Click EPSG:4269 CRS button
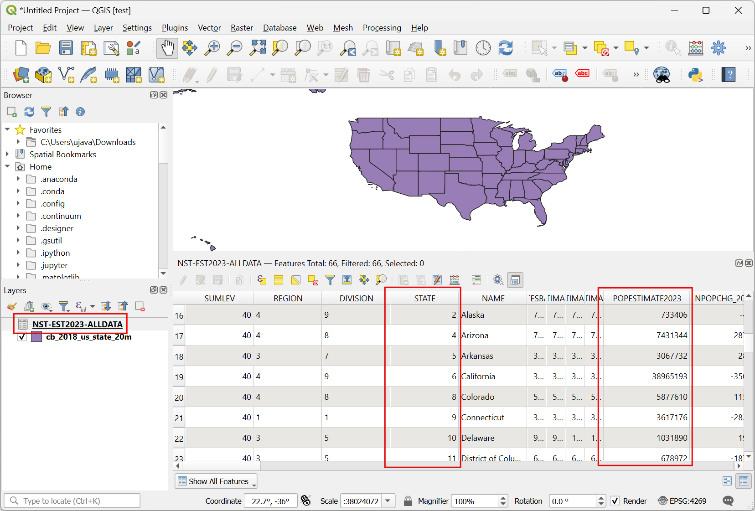The image size is (755, 511). [x=682, y=501]
